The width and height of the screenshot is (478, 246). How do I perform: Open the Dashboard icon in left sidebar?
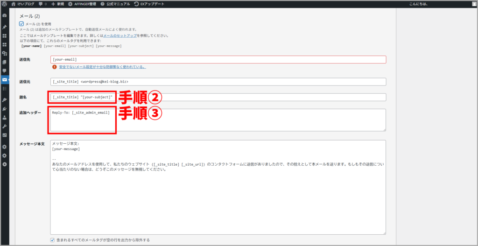5,15
